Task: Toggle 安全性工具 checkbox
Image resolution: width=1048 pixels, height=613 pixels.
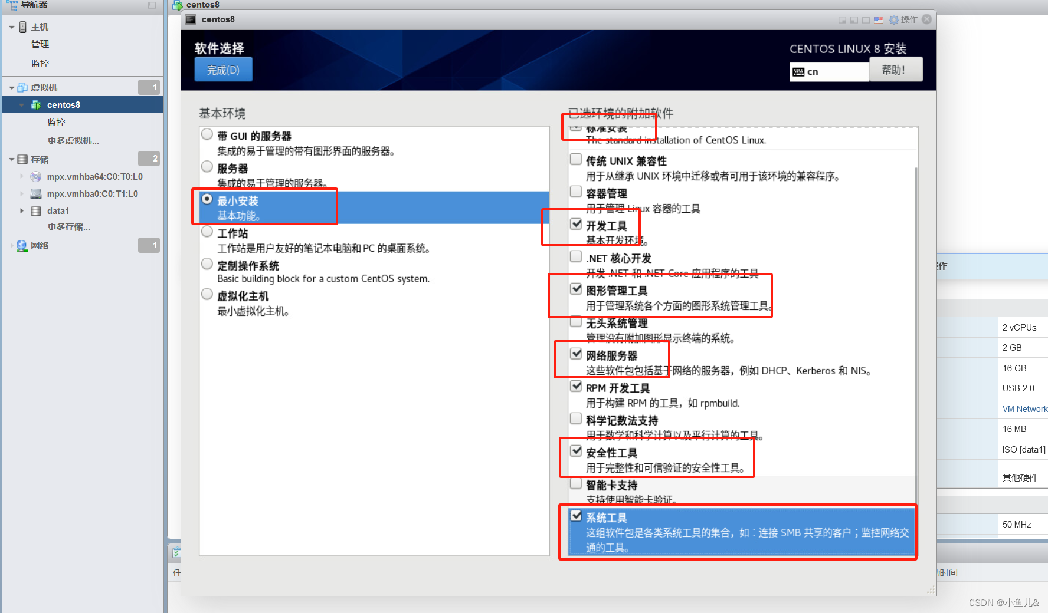Action: click(576, 451)
